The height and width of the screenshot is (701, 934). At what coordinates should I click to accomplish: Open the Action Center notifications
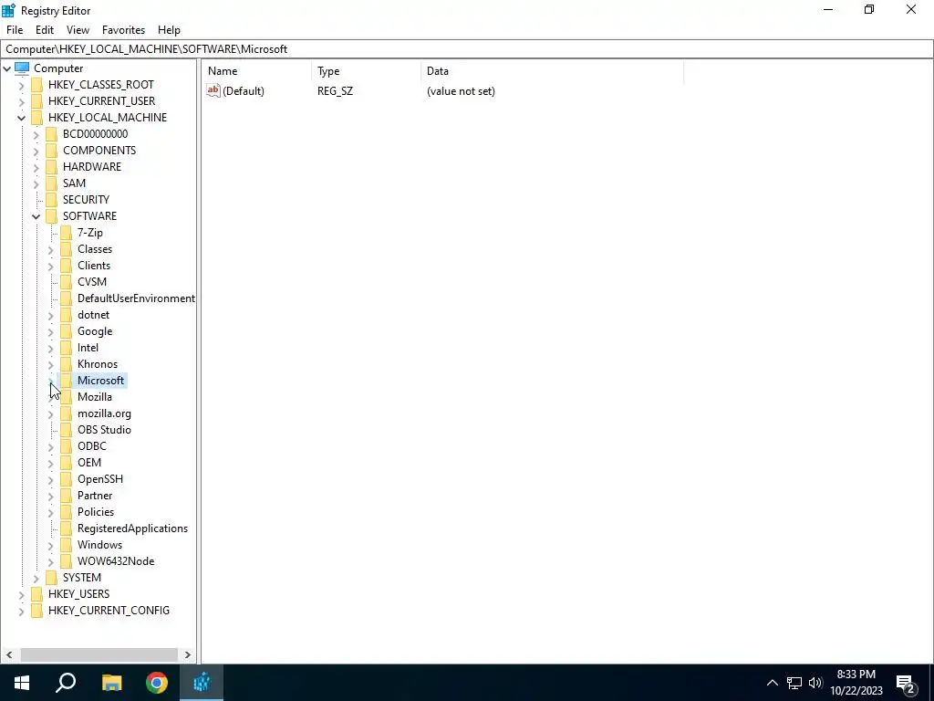coord(908,683)
